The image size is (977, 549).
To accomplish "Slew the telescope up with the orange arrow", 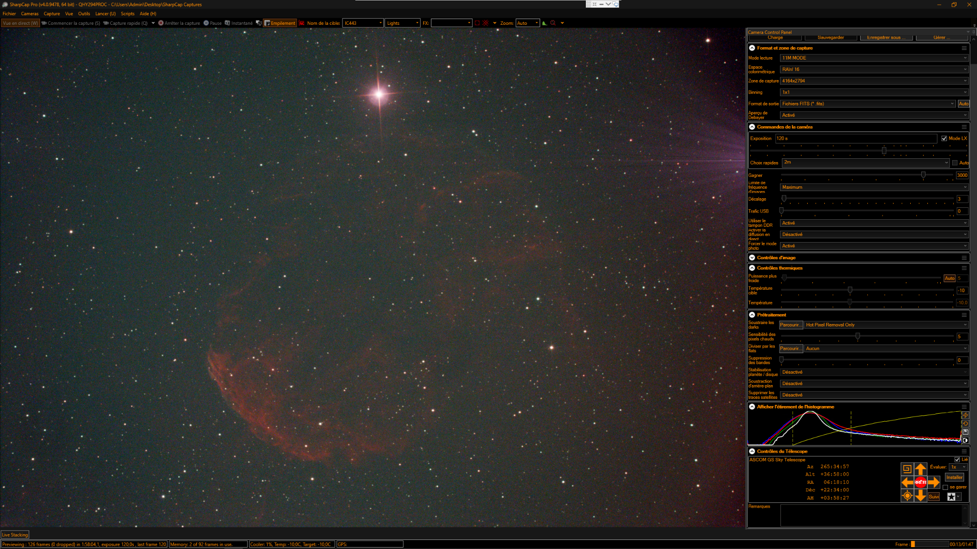I will (920, 469).
